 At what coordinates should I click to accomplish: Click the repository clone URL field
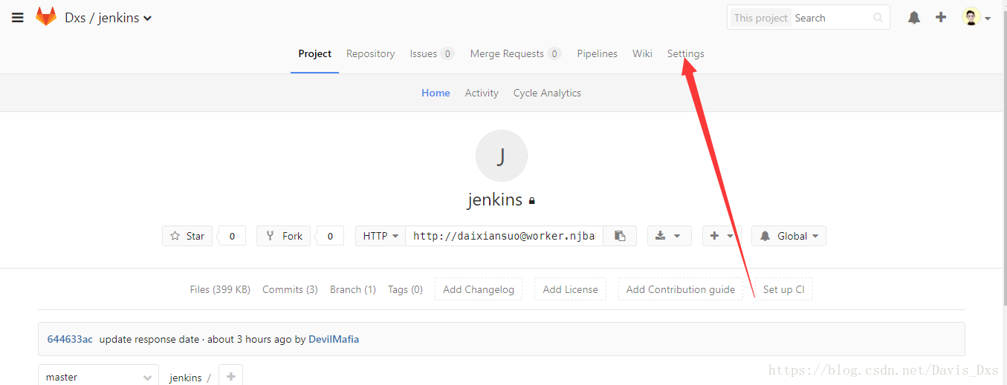click(x=504, y=236)
